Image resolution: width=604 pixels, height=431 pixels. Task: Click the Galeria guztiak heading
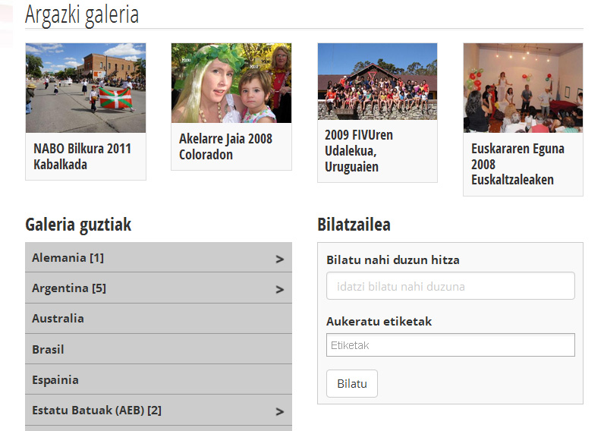(x=78, y=225)
